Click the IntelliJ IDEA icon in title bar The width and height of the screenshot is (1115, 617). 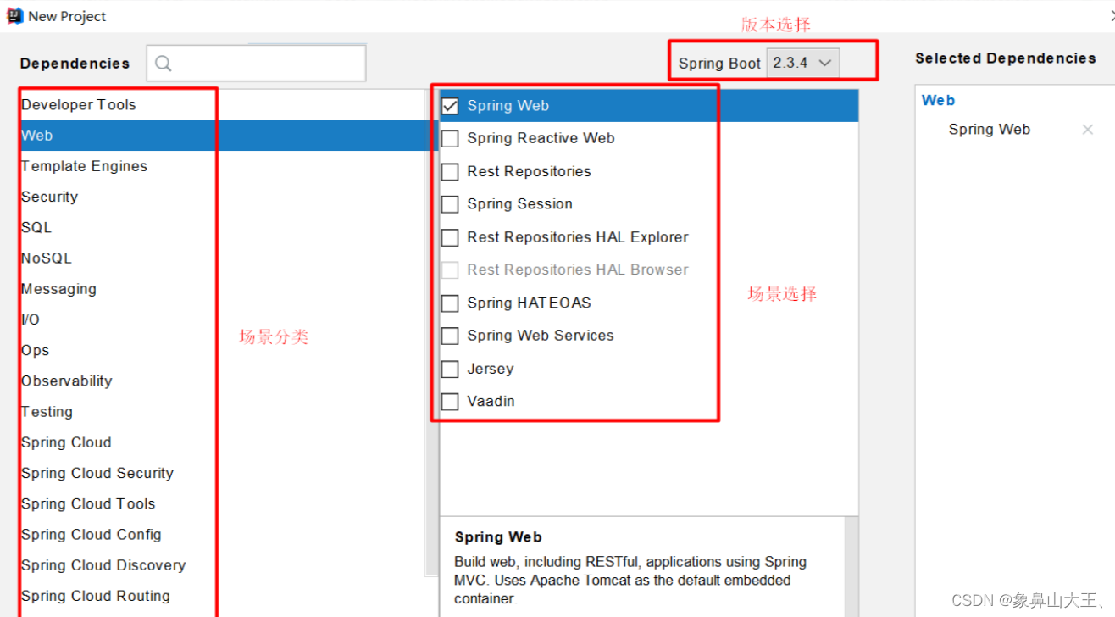[14, 16]
